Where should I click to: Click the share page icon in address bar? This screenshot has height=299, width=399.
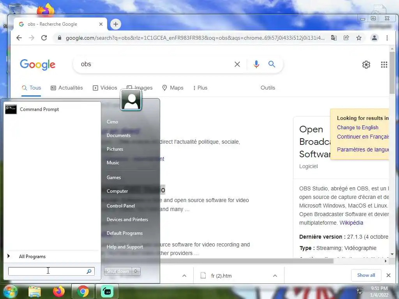coord(346,38)
